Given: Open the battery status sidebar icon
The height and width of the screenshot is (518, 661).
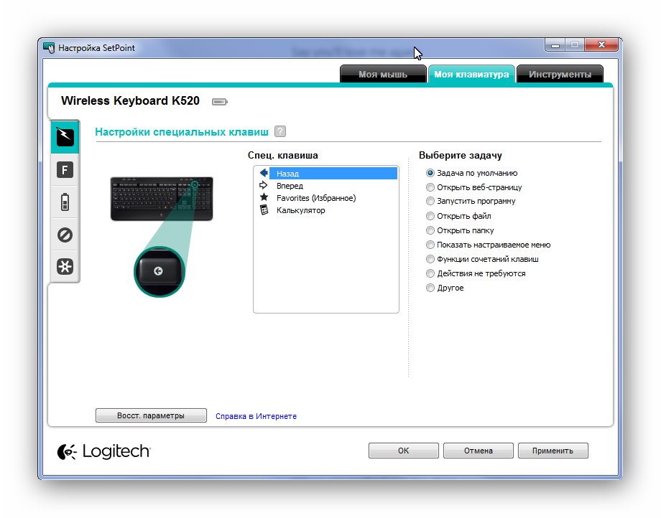Looking at the screenshot, I should tap(65, 202).
